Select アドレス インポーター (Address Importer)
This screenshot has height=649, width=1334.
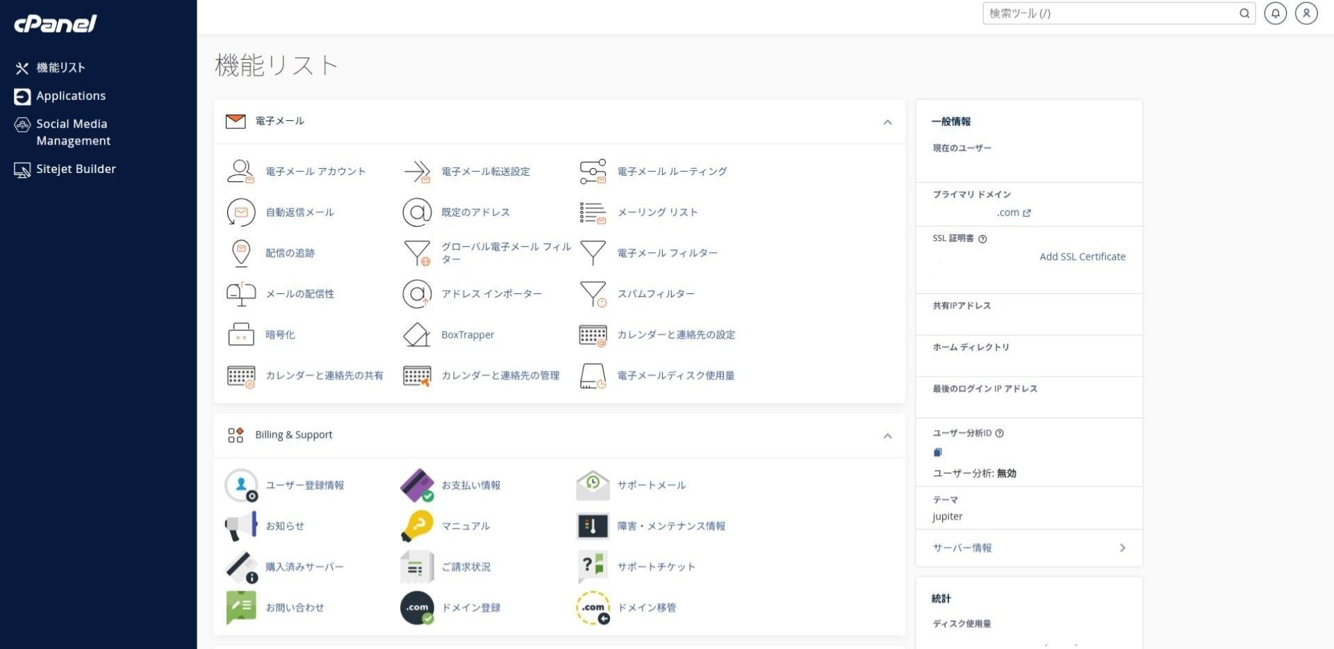[491, 293]
